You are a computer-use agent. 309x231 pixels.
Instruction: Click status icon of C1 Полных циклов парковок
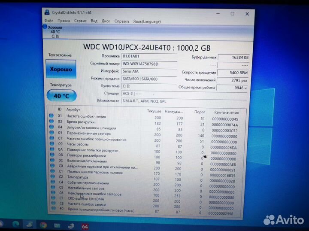tap(53, 171)
